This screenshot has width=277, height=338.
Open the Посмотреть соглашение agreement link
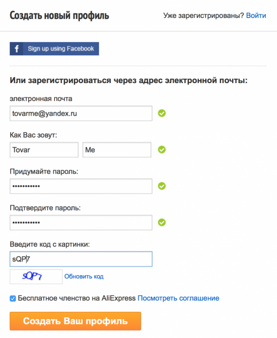(x=178, y=298)
